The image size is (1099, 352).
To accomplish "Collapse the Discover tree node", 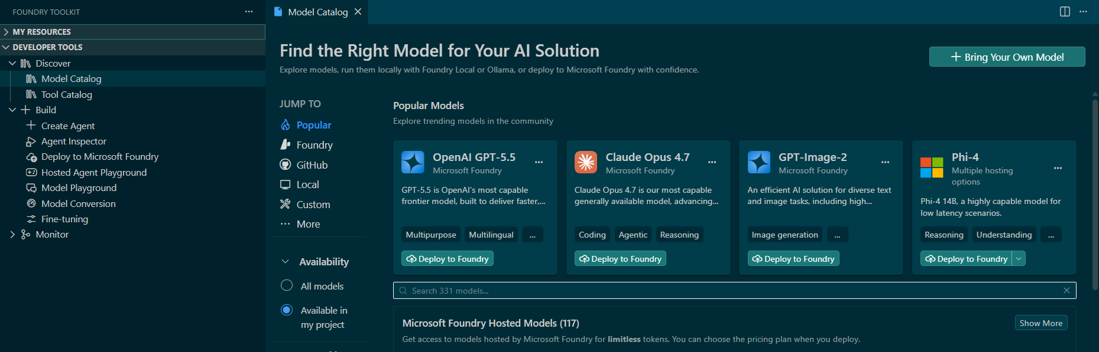I will (x=12, y=63).
